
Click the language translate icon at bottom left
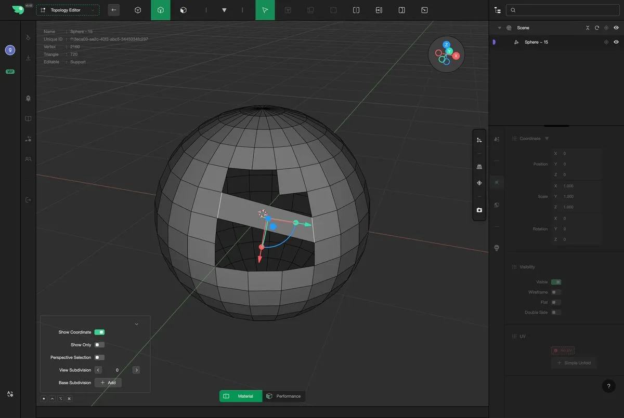(10, 395)
